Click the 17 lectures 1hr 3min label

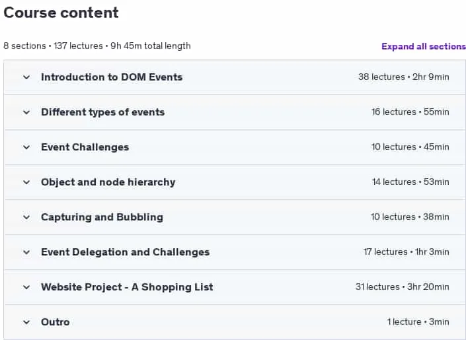point(407,252)
